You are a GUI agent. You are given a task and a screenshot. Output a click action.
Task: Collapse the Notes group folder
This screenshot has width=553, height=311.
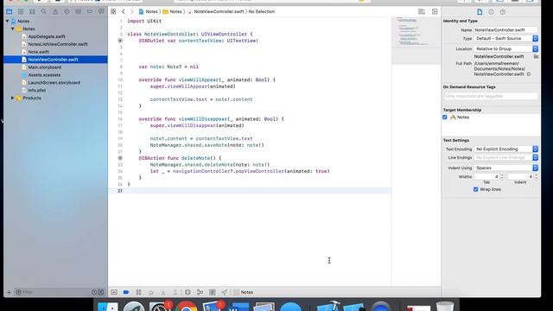(13, 29)
